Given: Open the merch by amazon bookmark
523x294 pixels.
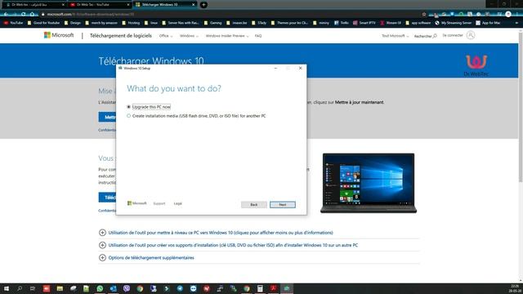Looking at the screenshot, I should [x=101, y=23].
